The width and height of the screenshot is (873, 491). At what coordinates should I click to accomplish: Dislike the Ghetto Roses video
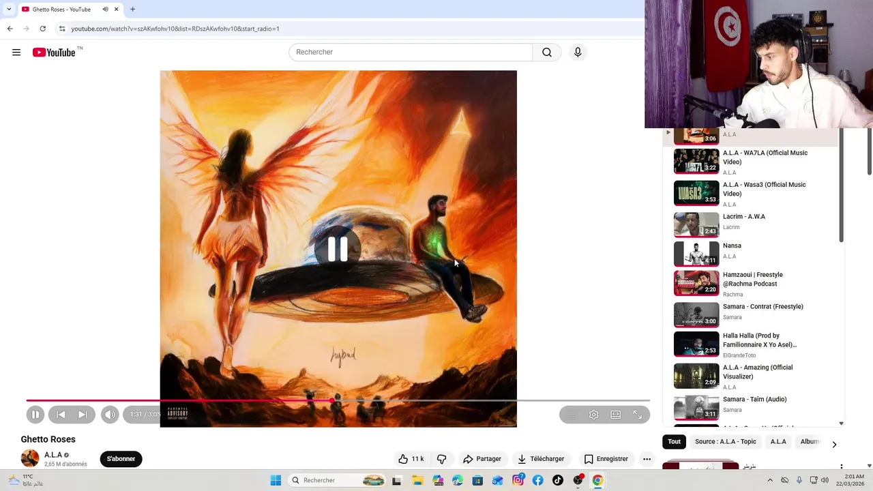[x=441, y=459]
